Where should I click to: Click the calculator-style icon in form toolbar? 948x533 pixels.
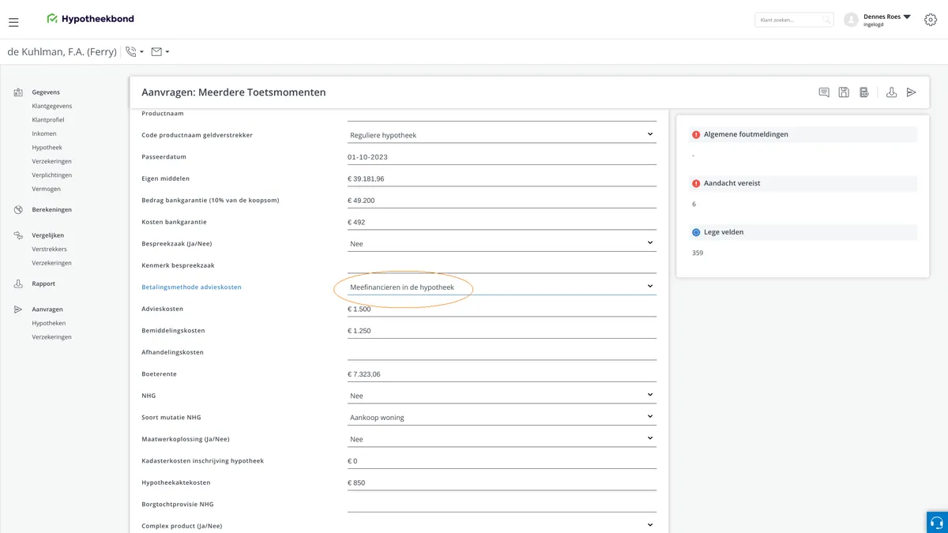[x=864, y=92]
